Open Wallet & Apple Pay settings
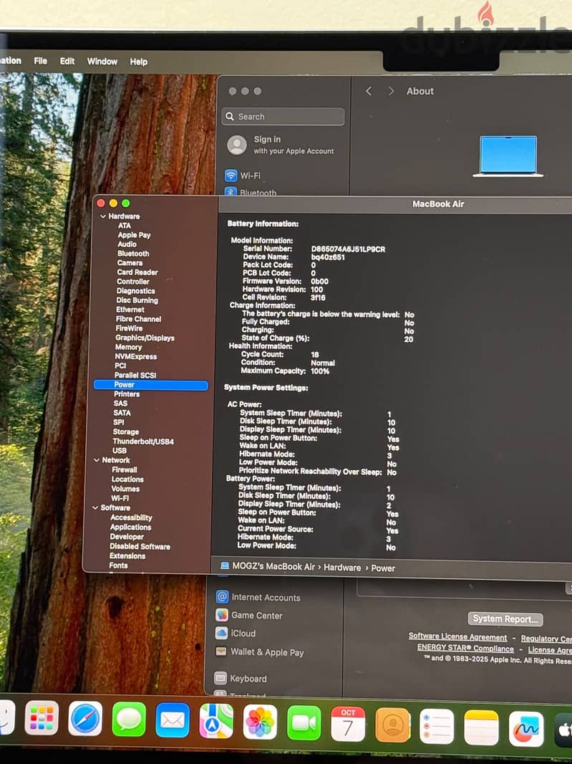The image size is (572, 764). tap(260, 651)
